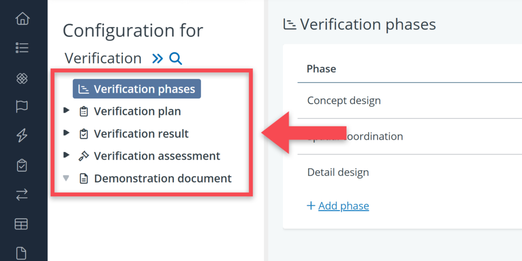
Task: Select Demonstration document in the tree
Action: (162, 178)
